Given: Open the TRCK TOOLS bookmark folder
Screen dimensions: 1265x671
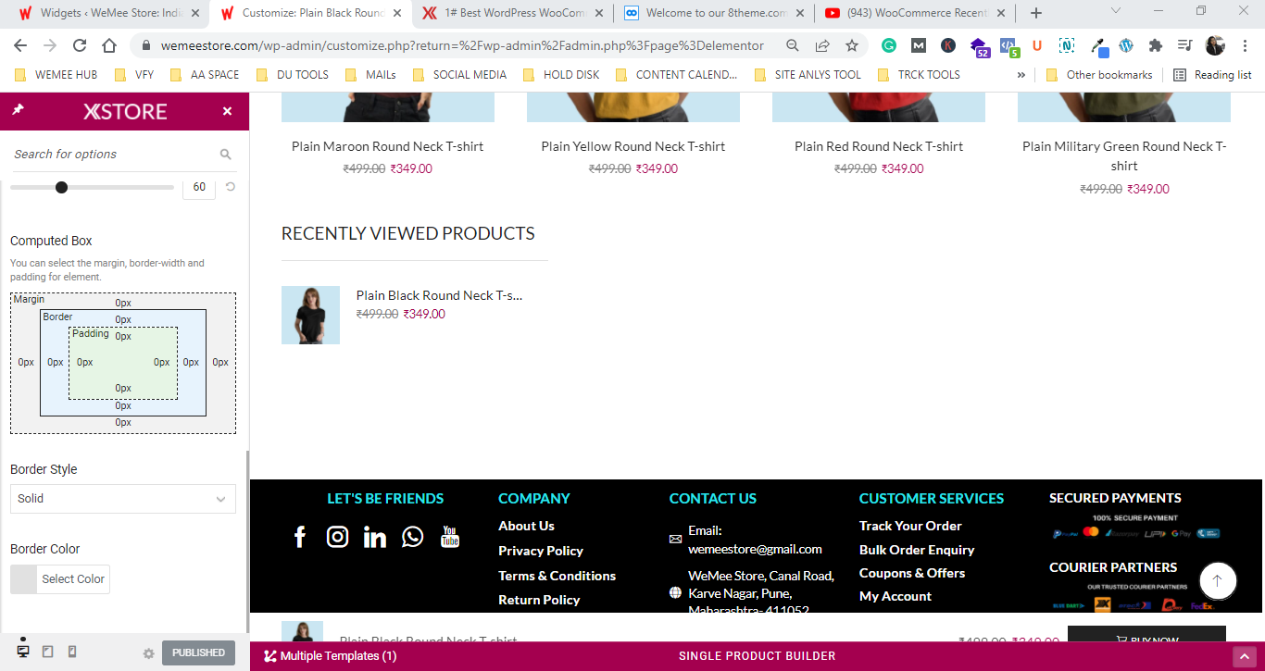Looking at the screenshot, I should [x=919, y=75].
